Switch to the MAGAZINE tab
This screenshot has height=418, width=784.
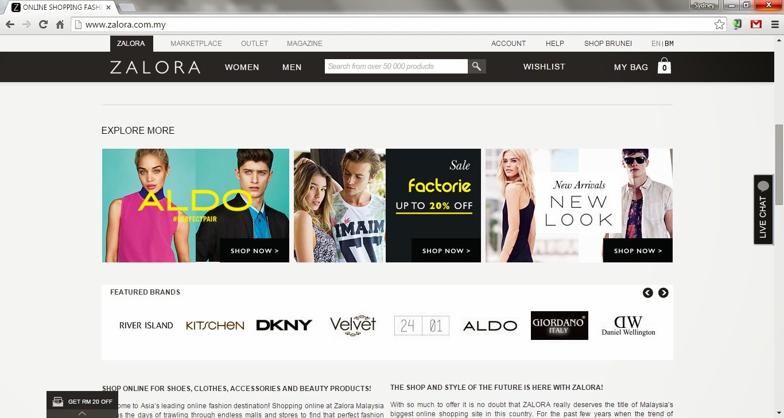click(x=305, y=44)
